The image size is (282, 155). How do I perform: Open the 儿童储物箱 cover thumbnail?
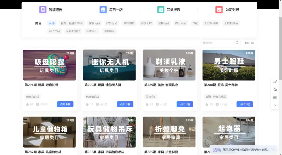[49, 132]
